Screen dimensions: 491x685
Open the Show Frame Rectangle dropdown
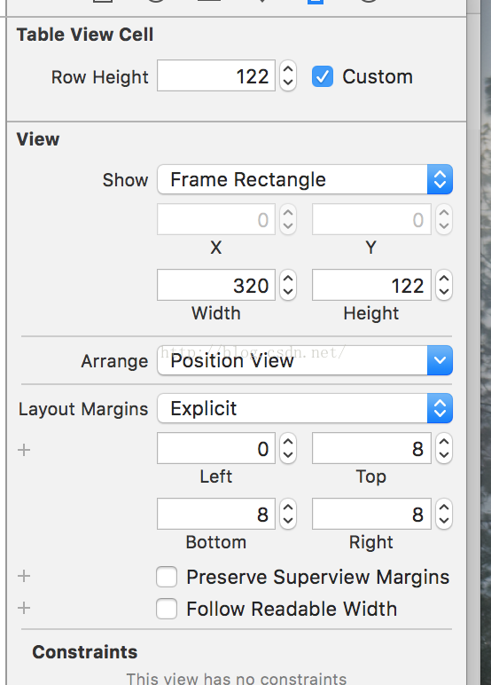305,179
